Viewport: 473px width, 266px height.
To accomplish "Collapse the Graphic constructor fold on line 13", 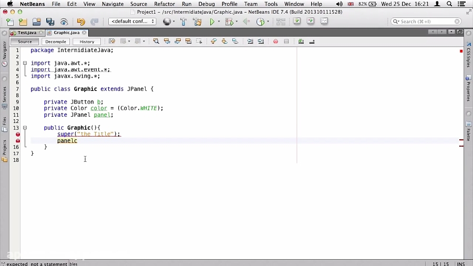I will (25, 128).
